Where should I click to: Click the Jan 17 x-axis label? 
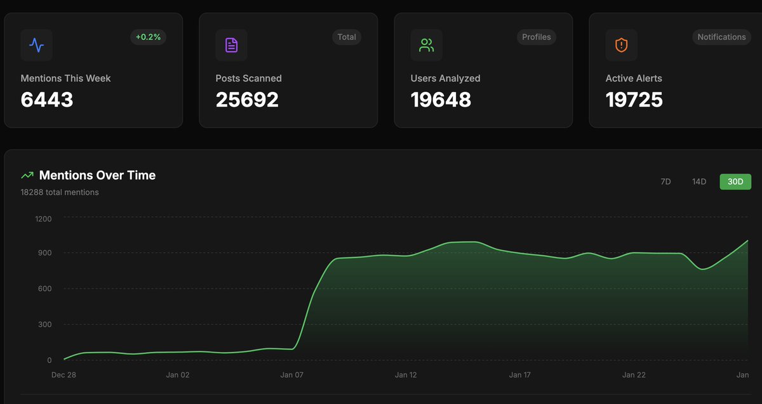tap(520, 375)
